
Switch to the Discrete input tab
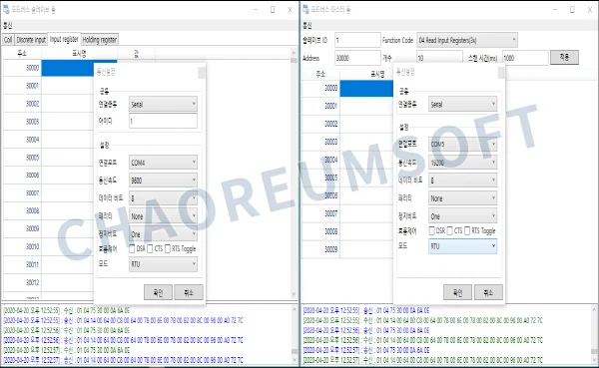[x=31, y=39]
